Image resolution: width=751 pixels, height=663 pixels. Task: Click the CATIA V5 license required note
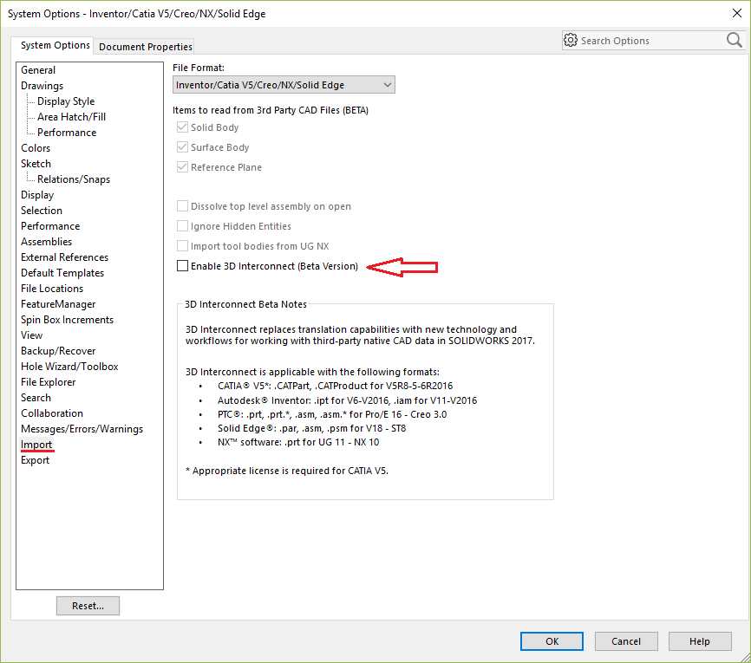click(x=287, y=471)
